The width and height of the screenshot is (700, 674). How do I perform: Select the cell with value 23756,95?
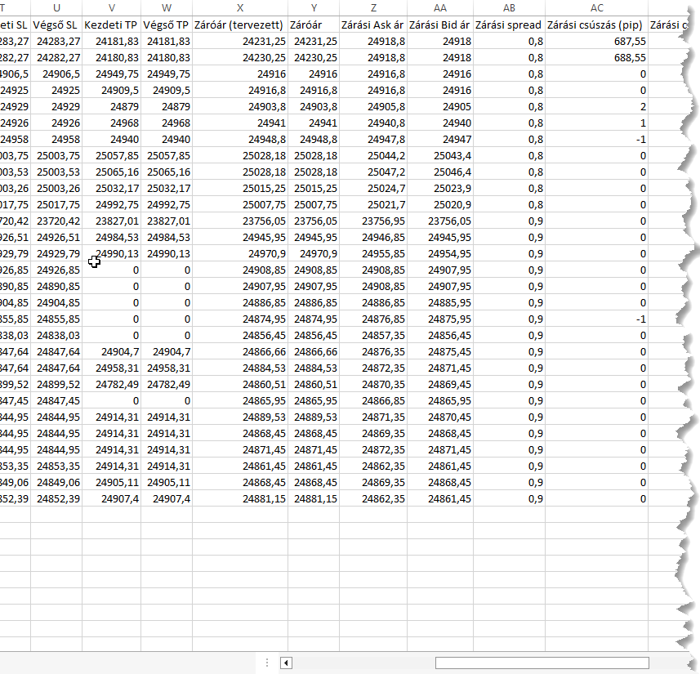(373, 221)
